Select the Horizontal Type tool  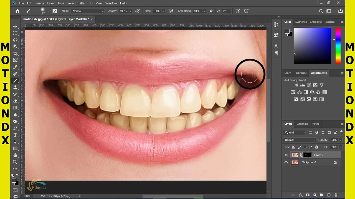(15, 135)
